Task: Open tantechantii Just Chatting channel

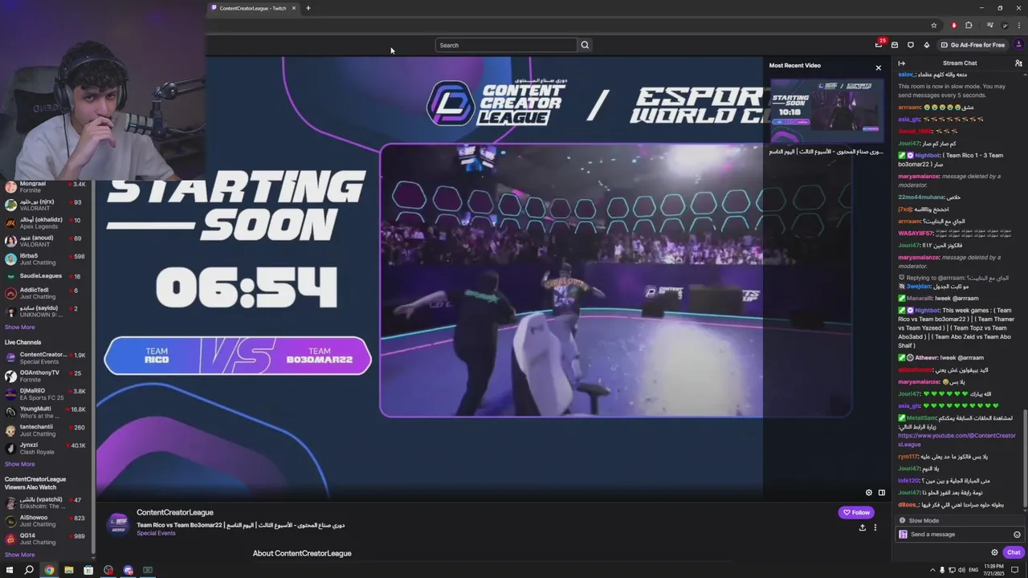Action: click(47, 430)
